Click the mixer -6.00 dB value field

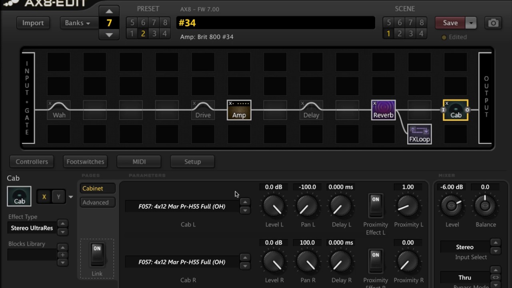point(452,187)
